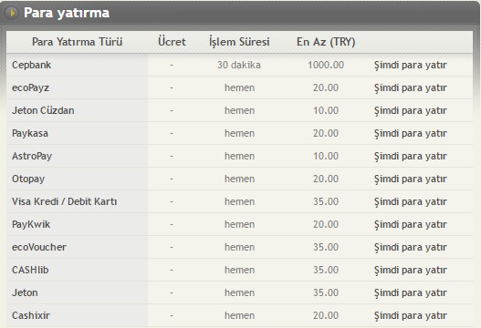
Task: Click the arrow icon beside Para yatırma
Action: point(12,13)
